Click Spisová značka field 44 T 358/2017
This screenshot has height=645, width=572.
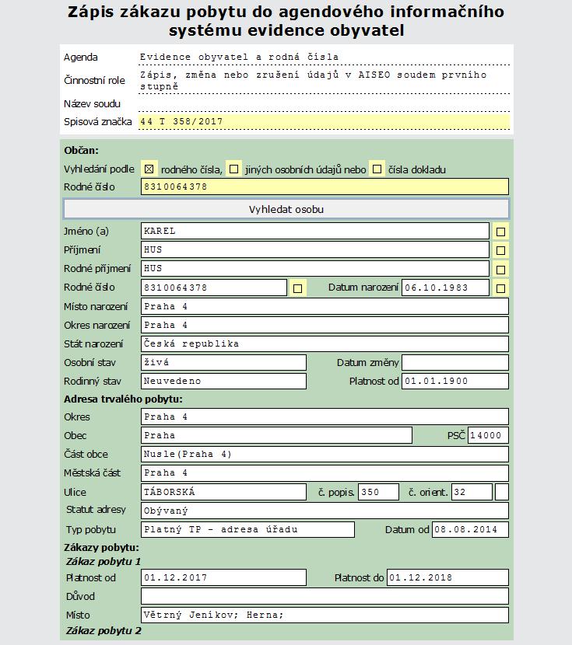pyautogui.click(x=324, y=122)
